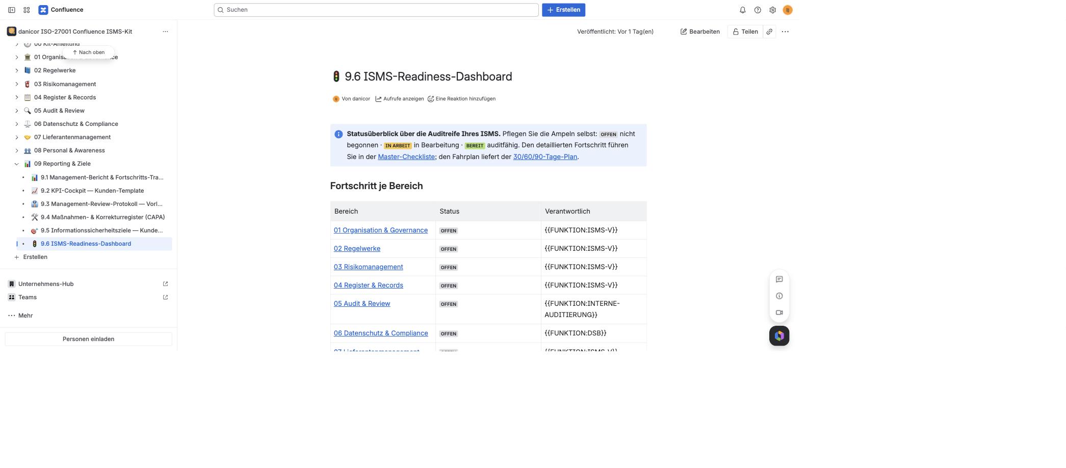
Task: Expand the 08 Personal & Awareness node
Action: (x=16, y=150)
